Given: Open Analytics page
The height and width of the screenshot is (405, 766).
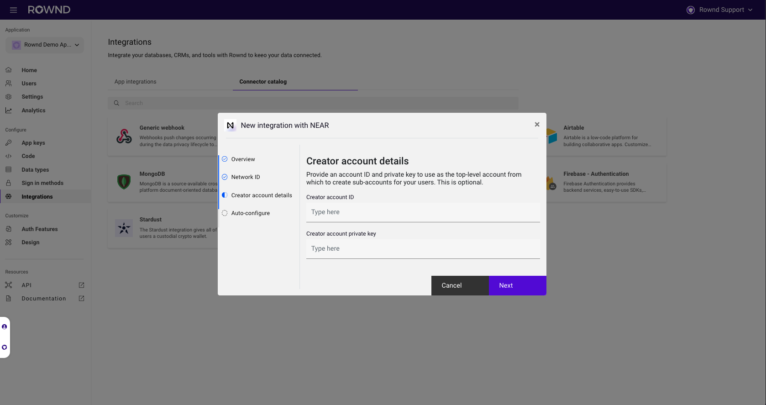Looking at the screenshot, I should click(33, 110).
